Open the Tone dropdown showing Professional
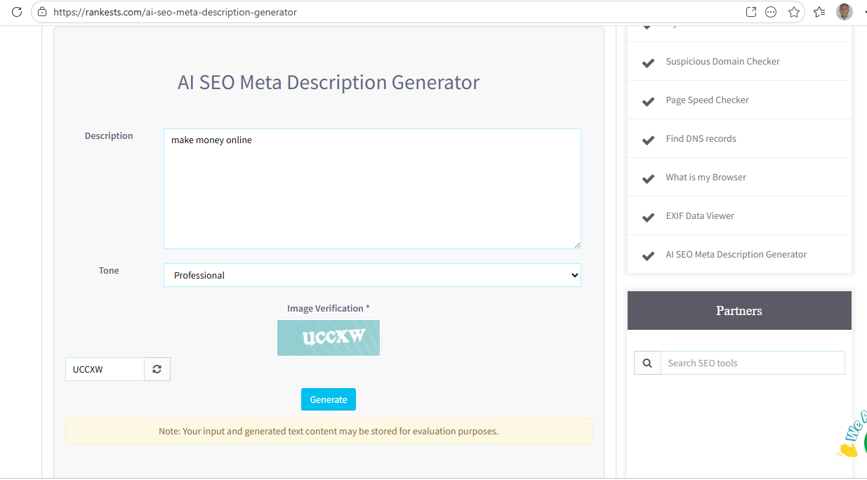The height and width of the screenshot is (480, 867). pos(372,275)
